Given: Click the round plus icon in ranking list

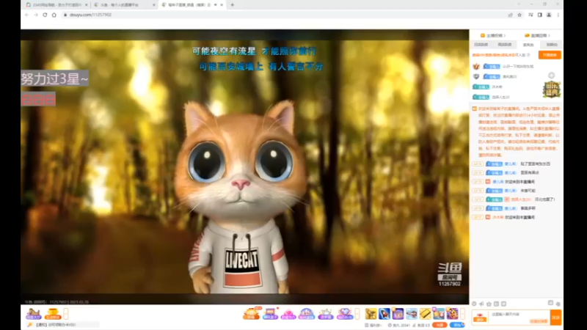Looking at the screenshot, I should pyautogui.click(x=552, y=76).
